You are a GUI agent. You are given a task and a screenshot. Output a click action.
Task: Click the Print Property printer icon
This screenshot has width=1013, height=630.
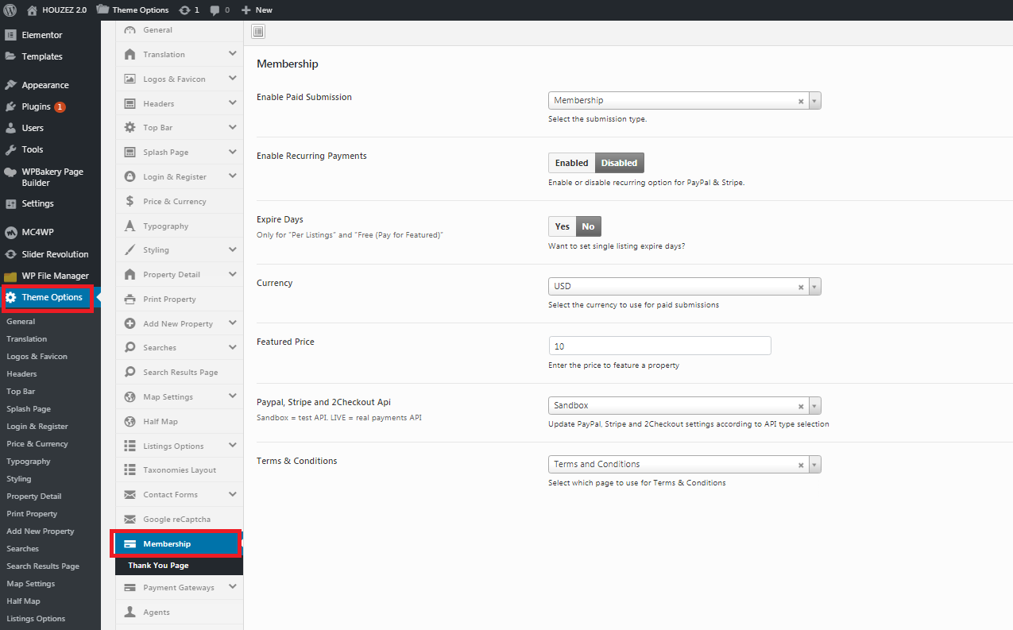(130, 299)
